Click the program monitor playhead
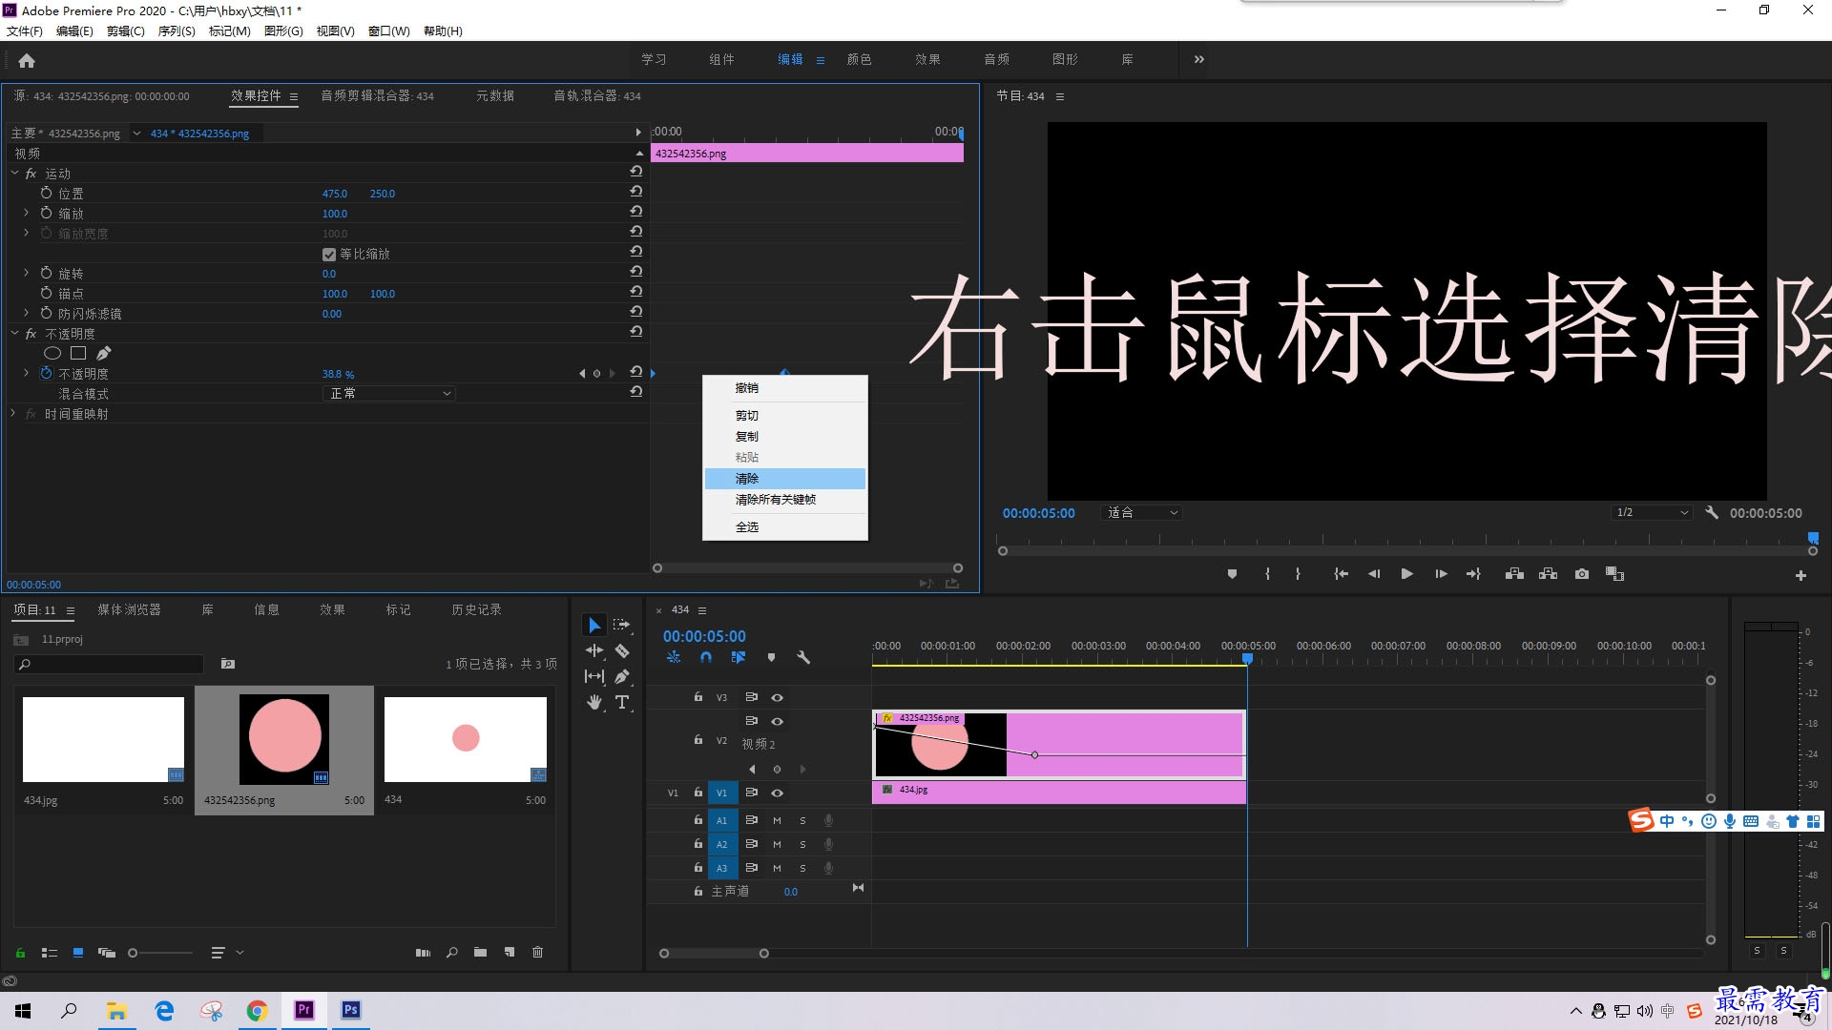Image resolution: width=1832 pixels, height=1030 pixels. tap(1813, 539)
